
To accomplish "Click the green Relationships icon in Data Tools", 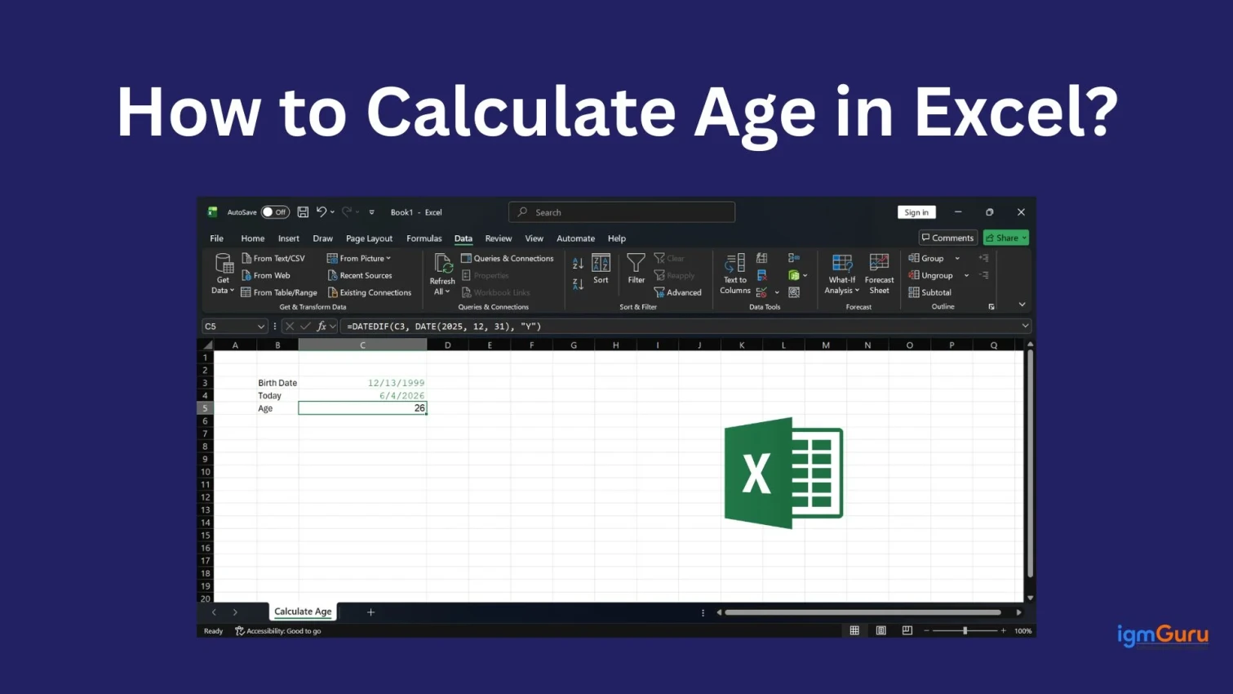I will pos(794,275).
